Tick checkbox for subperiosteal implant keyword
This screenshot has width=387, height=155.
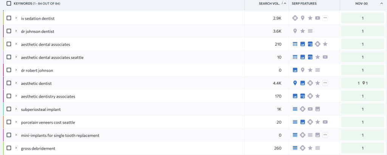9,109
